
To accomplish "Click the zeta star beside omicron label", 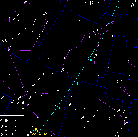I will click(x=62, y=71).
